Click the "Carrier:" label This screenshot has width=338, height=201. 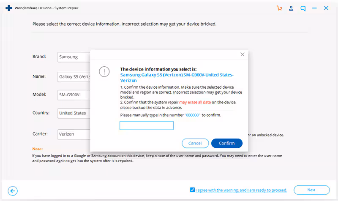click(x=40, y=134)
